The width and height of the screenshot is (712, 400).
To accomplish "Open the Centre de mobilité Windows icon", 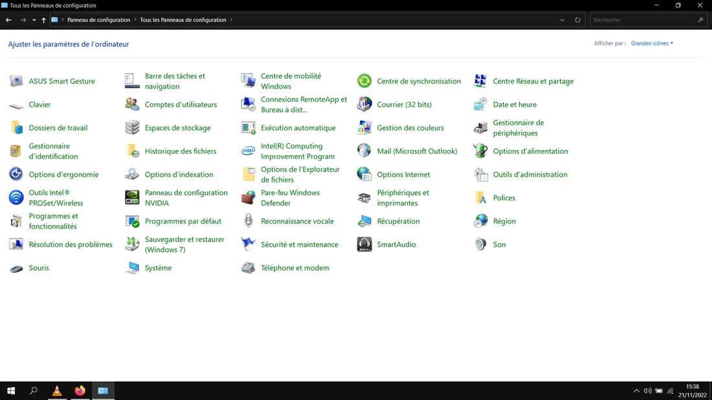I will (x=249, y=81).
